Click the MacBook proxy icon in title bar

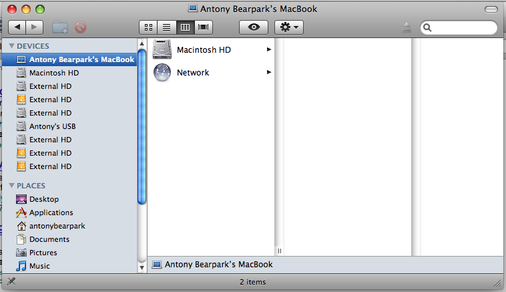tap(193, 9)
